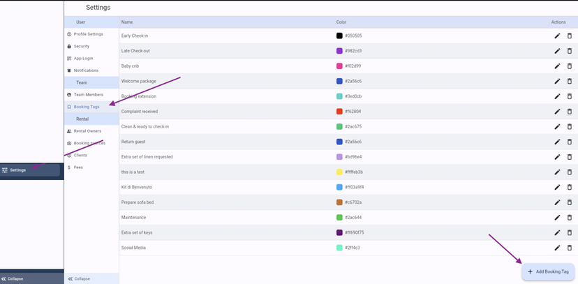Image resolution: width=578 pixels, height=284 pixels.
Task: Delete the Kit di Benvenuto tag
Action: click(569, 187)
